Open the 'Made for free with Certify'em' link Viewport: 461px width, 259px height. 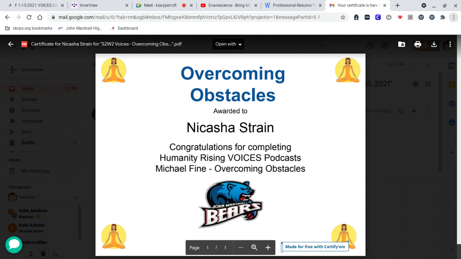point(315,247)
